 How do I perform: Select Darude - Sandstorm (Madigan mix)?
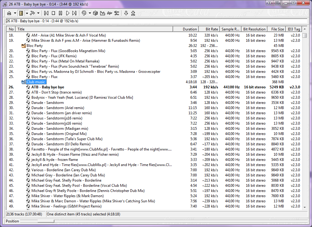60,129
